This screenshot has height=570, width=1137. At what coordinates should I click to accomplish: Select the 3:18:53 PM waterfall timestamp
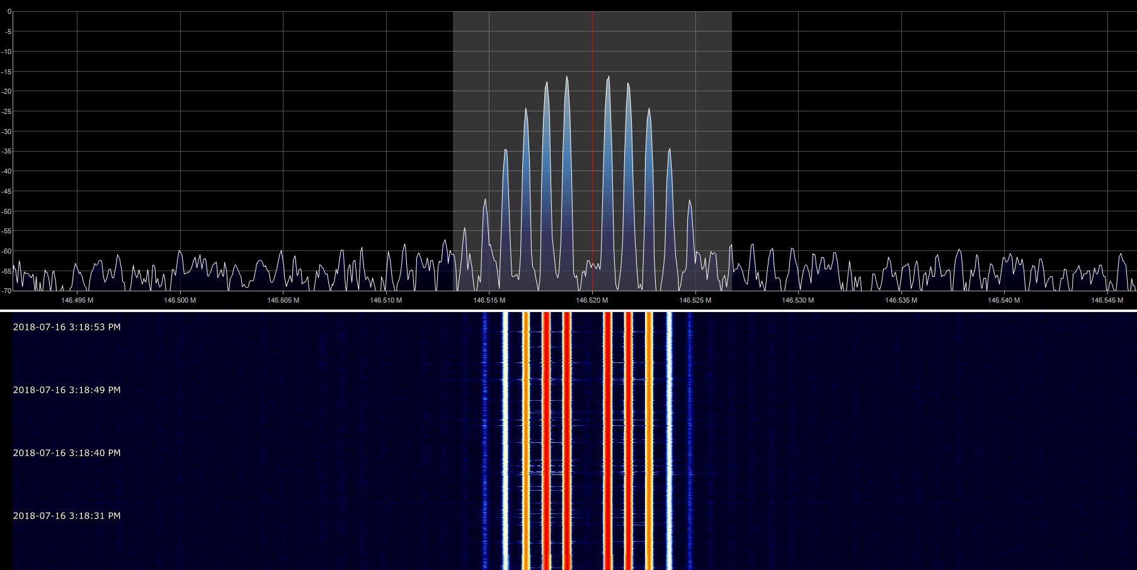pos(67,327)
